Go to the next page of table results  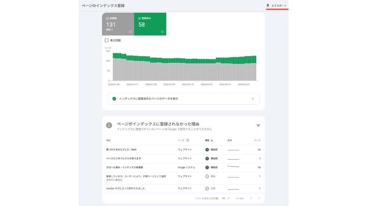pos(259,198)
